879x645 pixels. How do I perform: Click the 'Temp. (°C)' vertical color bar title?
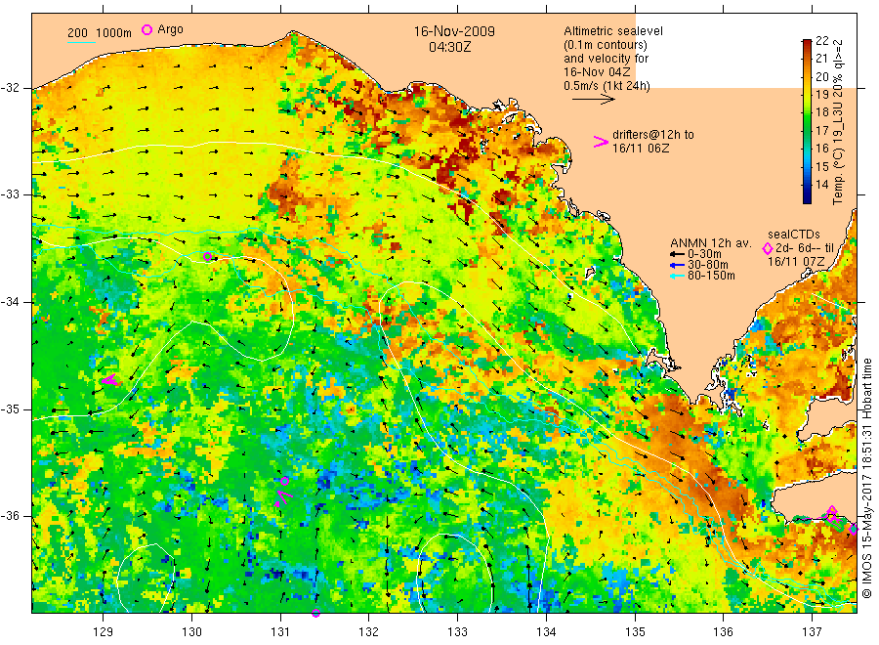pos(838,176)
